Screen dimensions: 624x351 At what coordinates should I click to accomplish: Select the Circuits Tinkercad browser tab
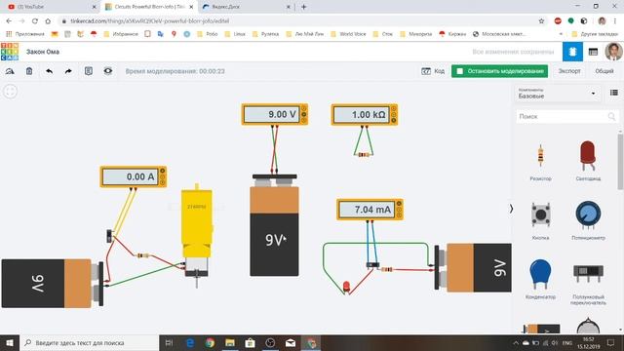click(x=149, y=7)
